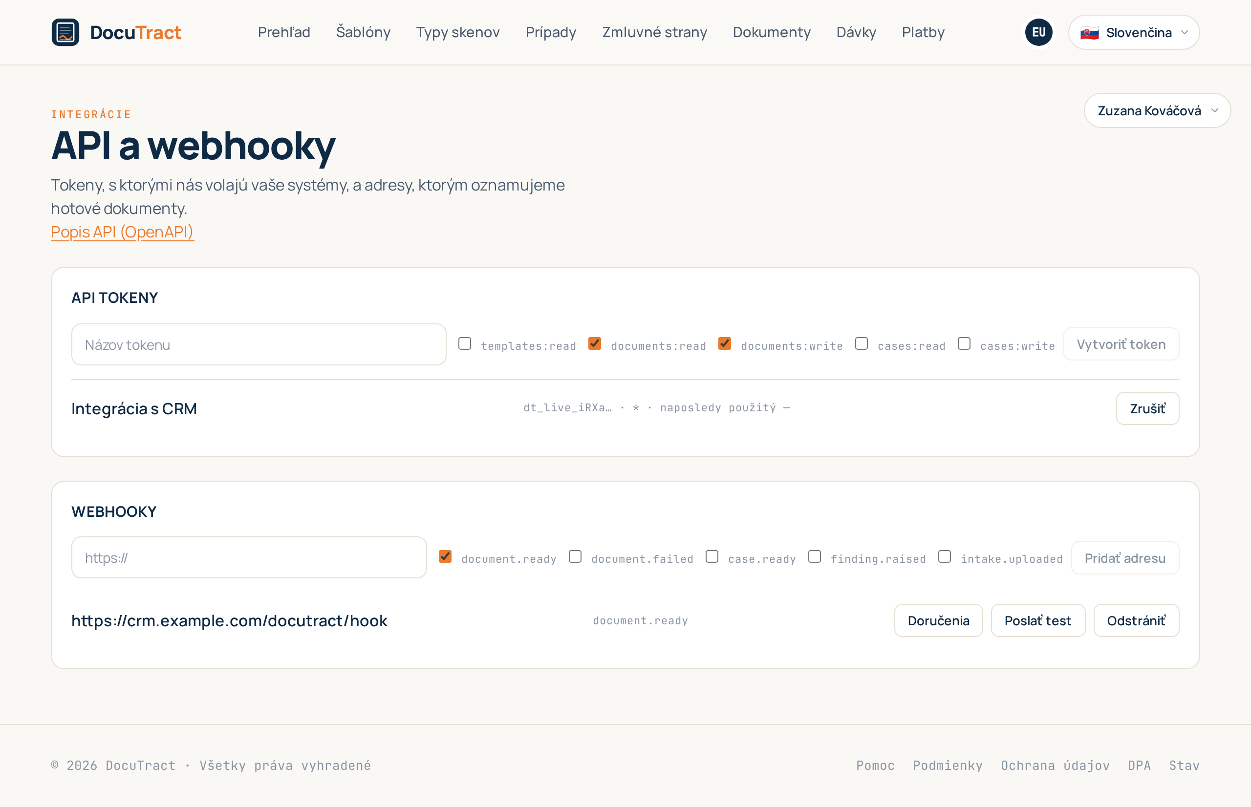The height and width of the screenshot is (807, 1251).
Task: Click Poslať test for the webhook
Action: (x=1038, y=620)
